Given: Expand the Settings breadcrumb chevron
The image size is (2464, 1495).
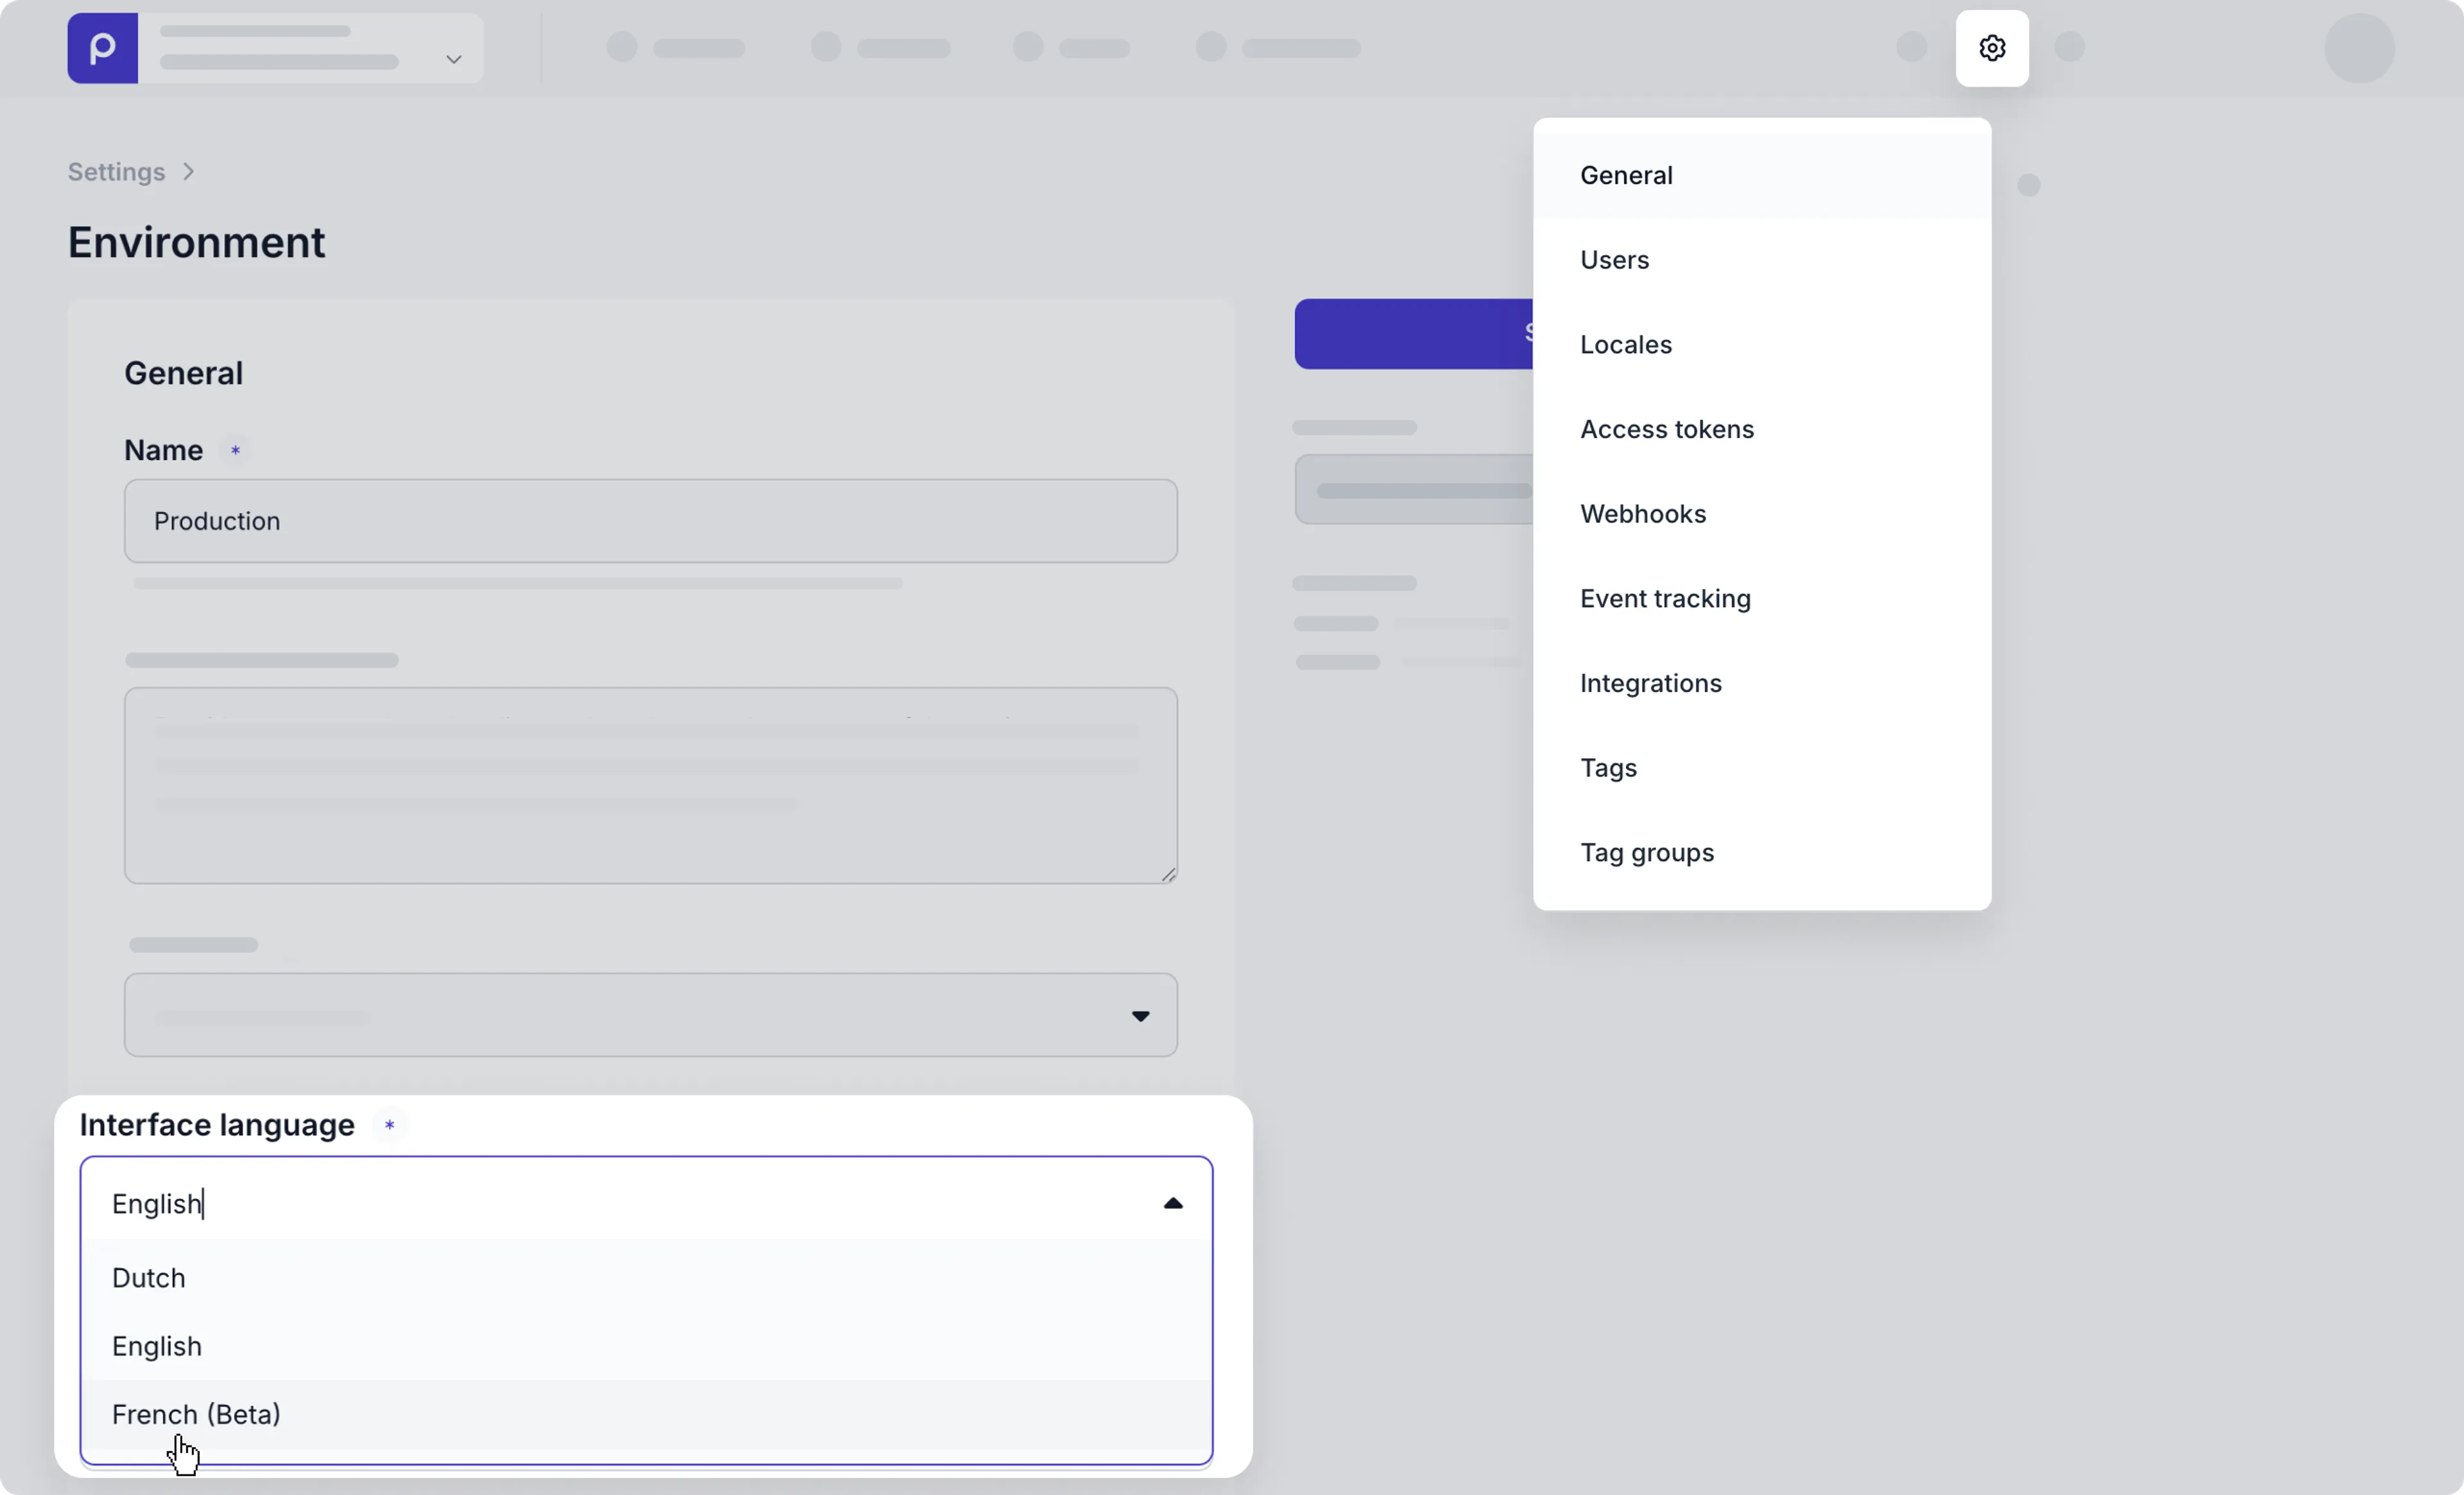Looking at the screenshot, I should (x=188, y=171).
